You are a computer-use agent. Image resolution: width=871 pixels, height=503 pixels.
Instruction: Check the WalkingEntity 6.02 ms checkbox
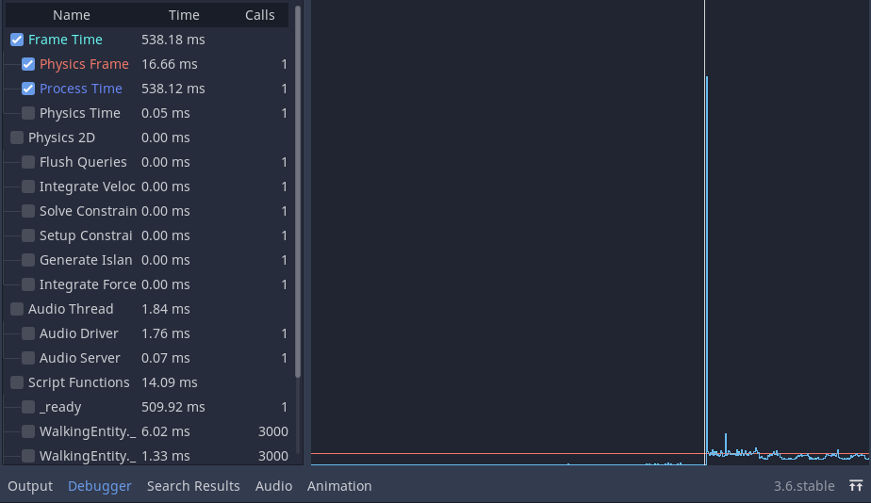[x=27, y=430]
